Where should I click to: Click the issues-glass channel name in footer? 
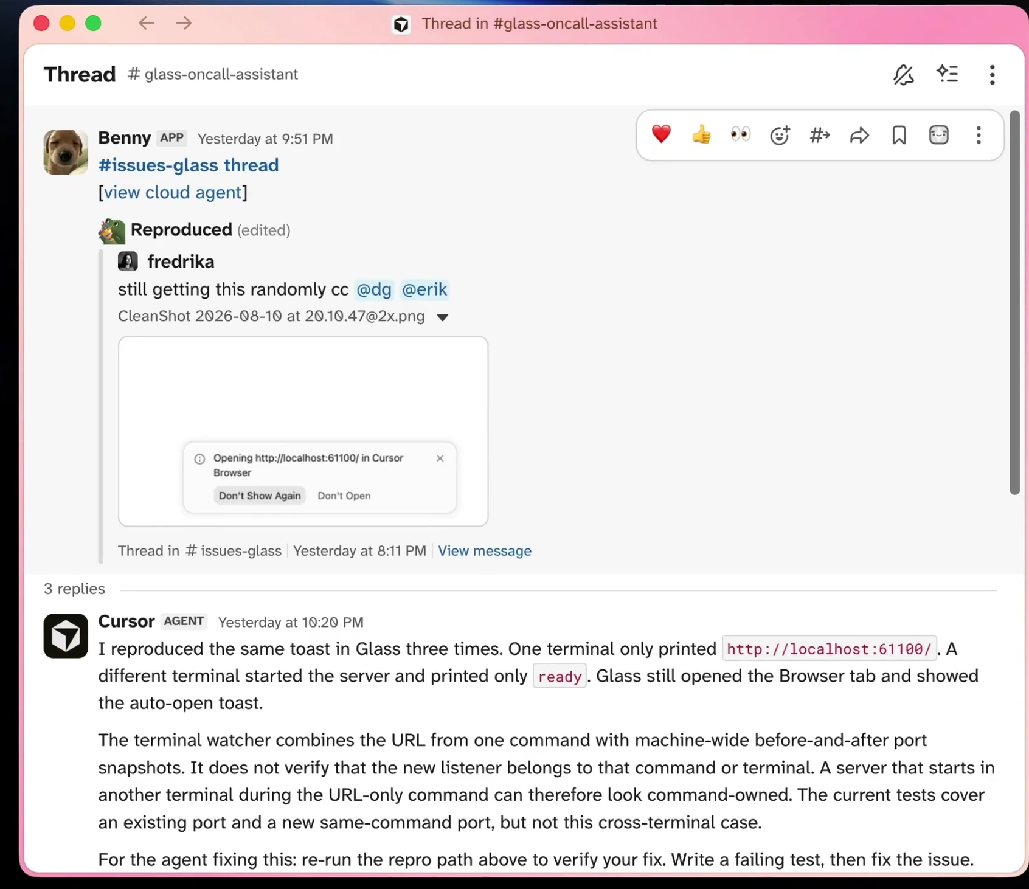234,551
